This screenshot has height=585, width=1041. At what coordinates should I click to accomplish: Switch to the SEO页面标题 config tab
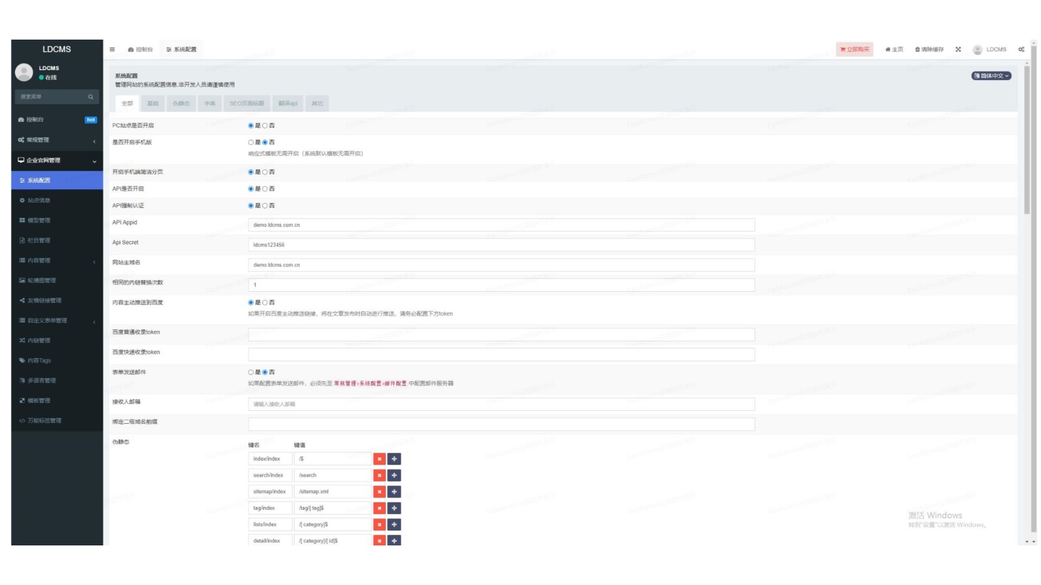pos(247,103)
